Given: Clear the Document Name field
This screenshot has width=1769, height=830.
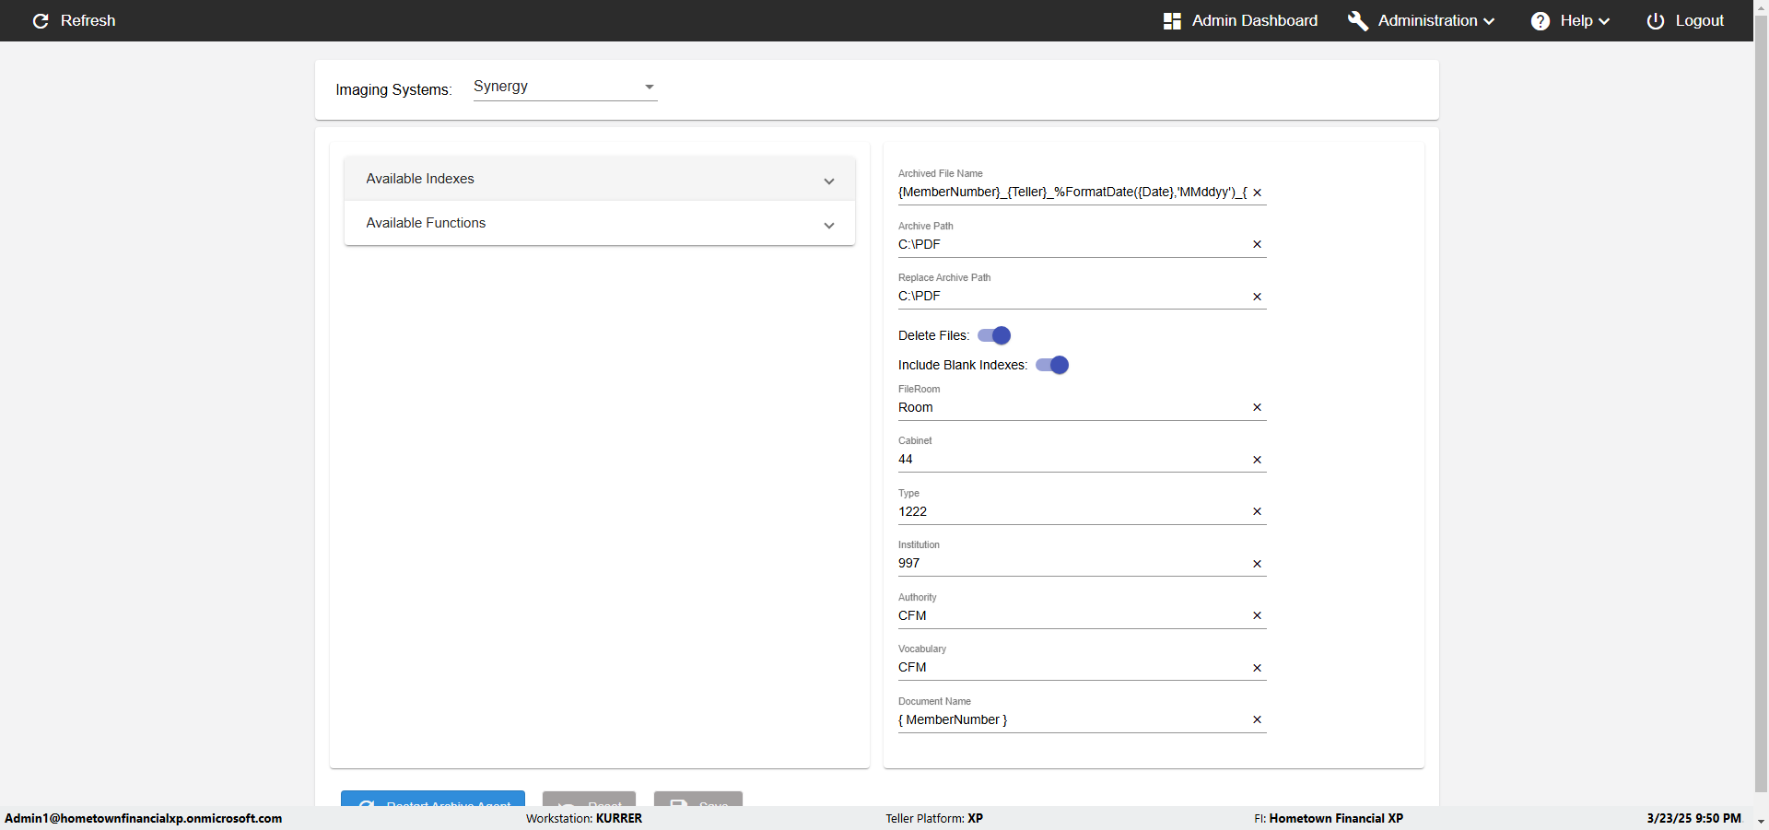Looking at the screenshot, I should [x=1257, y=719].
